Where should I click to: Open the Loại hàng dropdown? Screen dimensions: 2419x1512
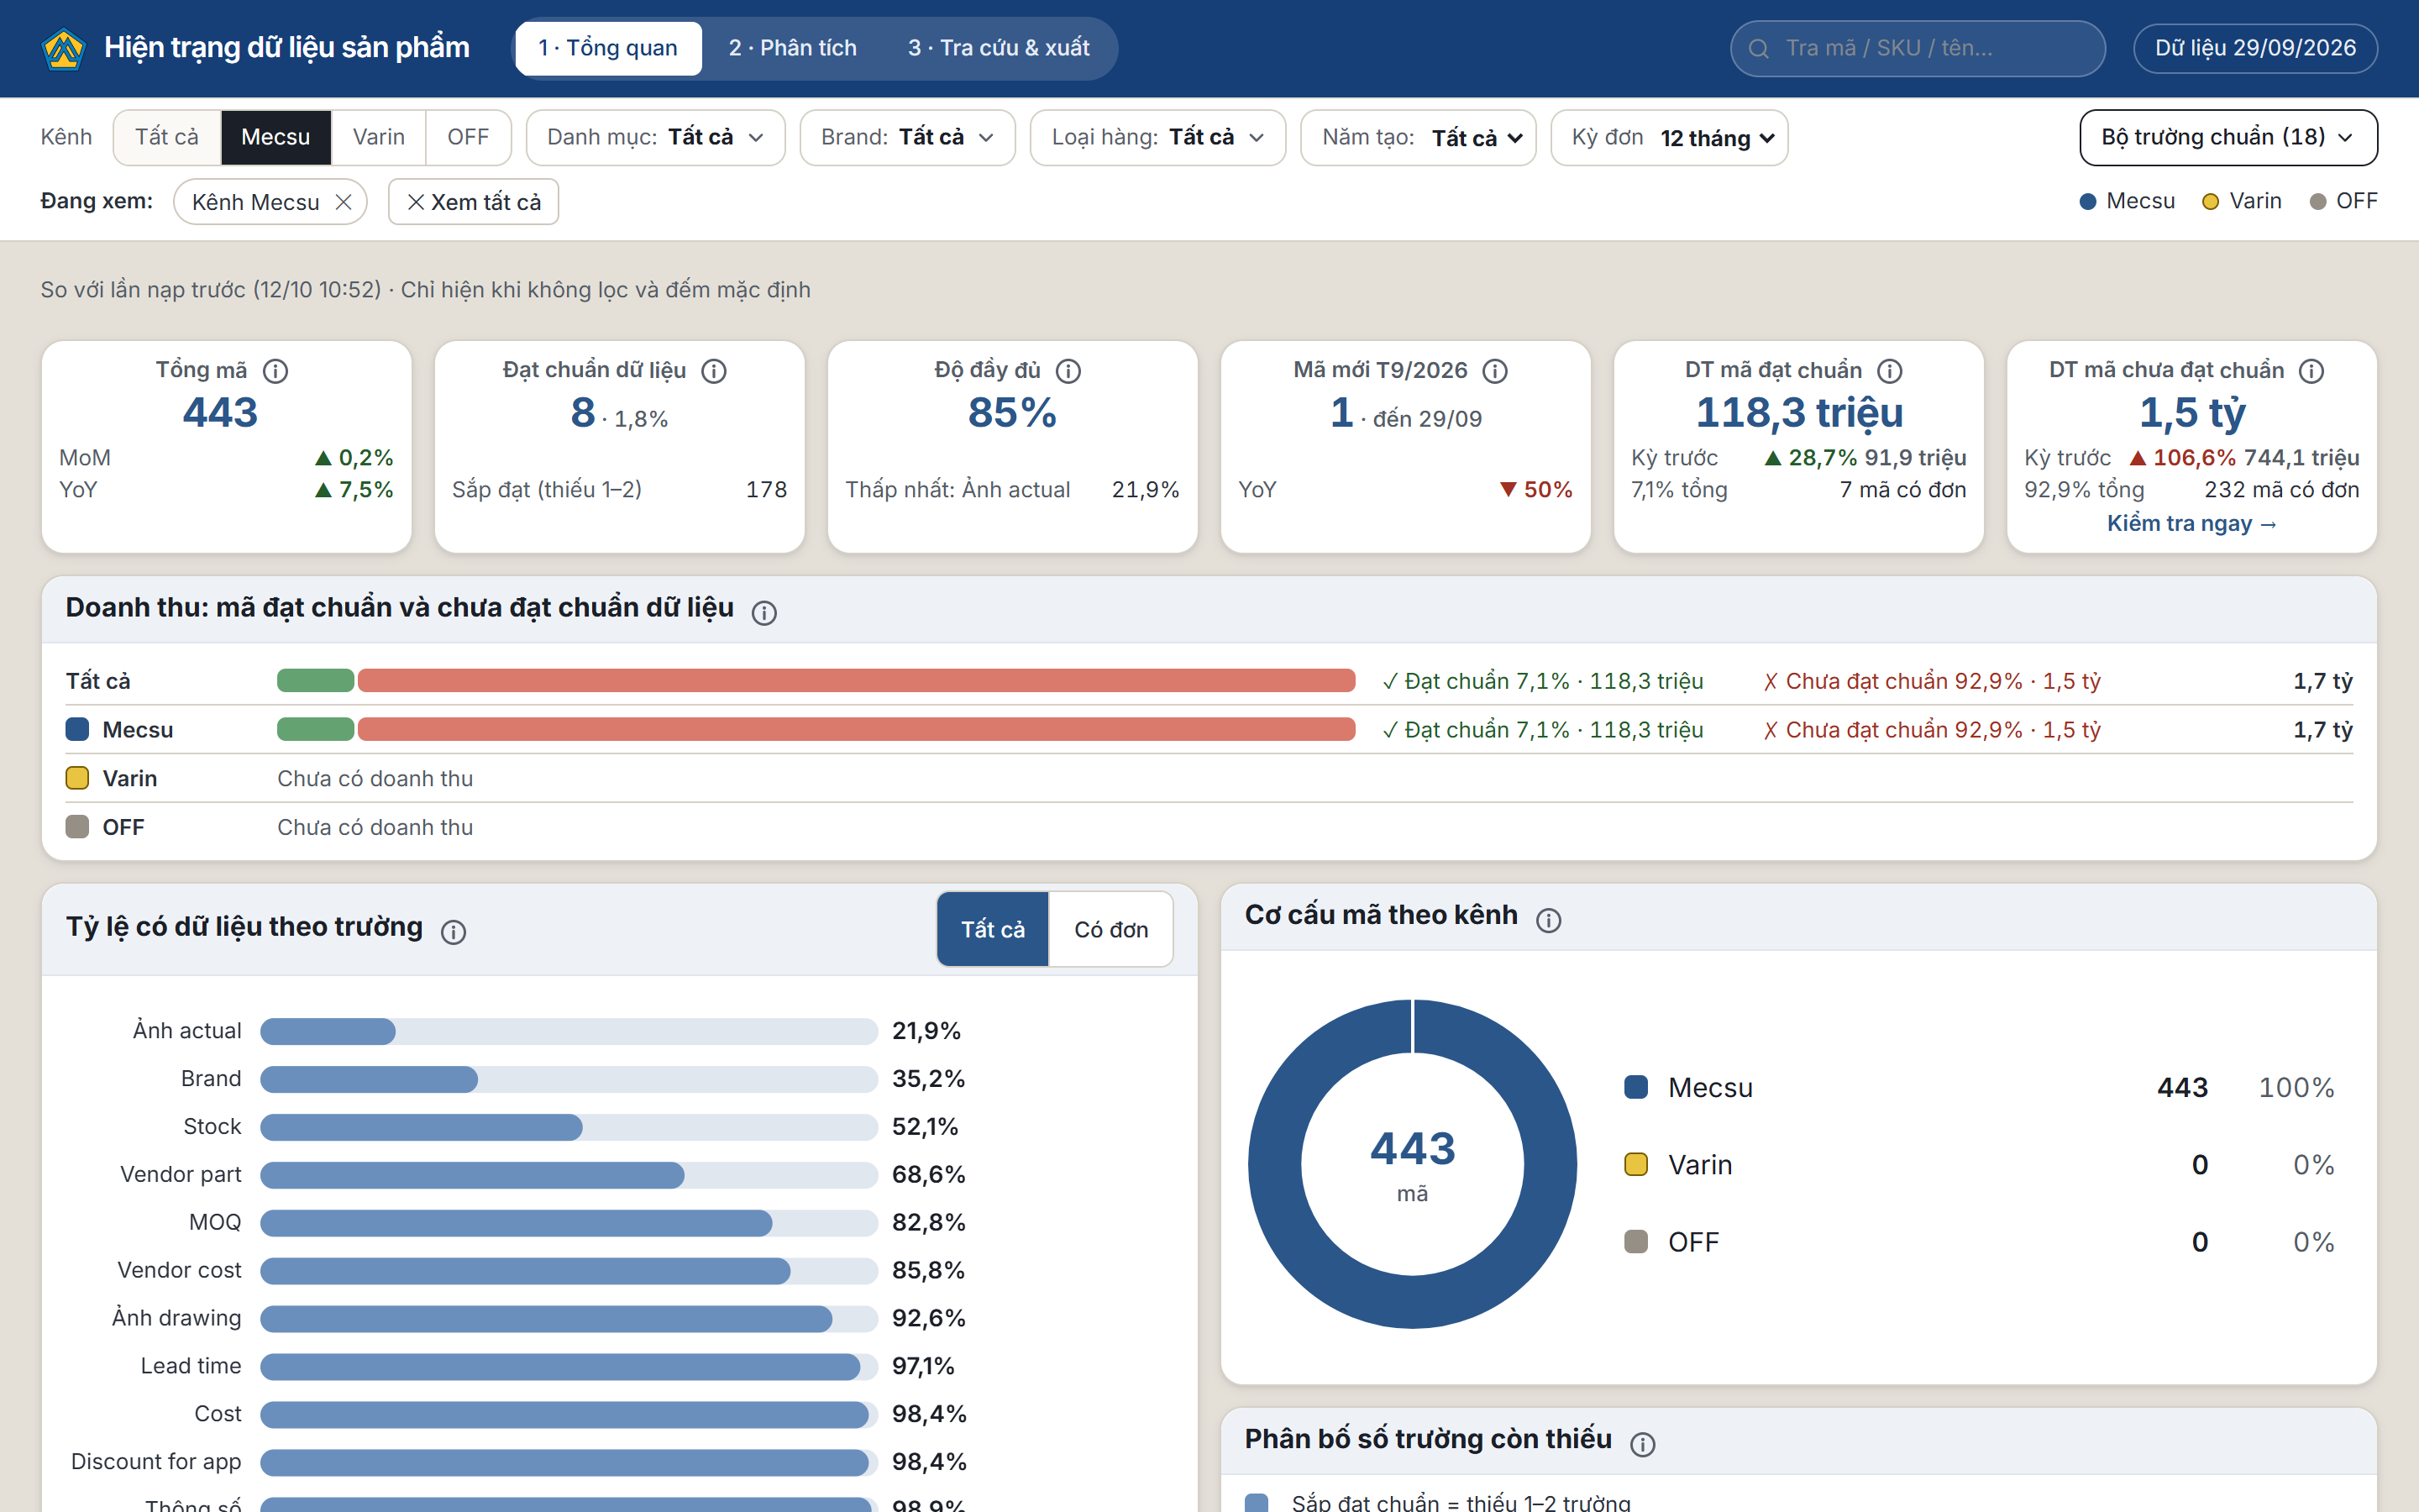1157,137
